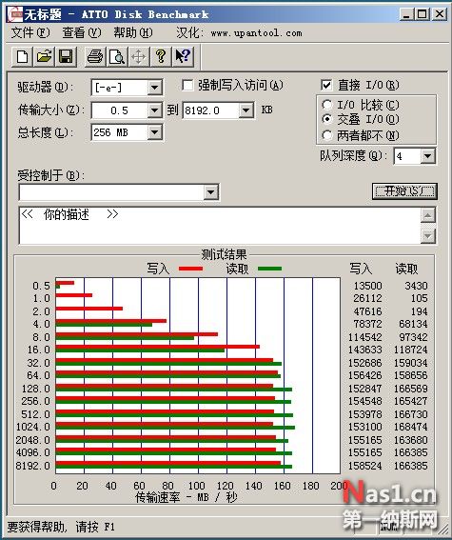The image size is (452, 540).
Task: Open a saved benchmark file via folder icon
Action: click(x=44, y=56)
